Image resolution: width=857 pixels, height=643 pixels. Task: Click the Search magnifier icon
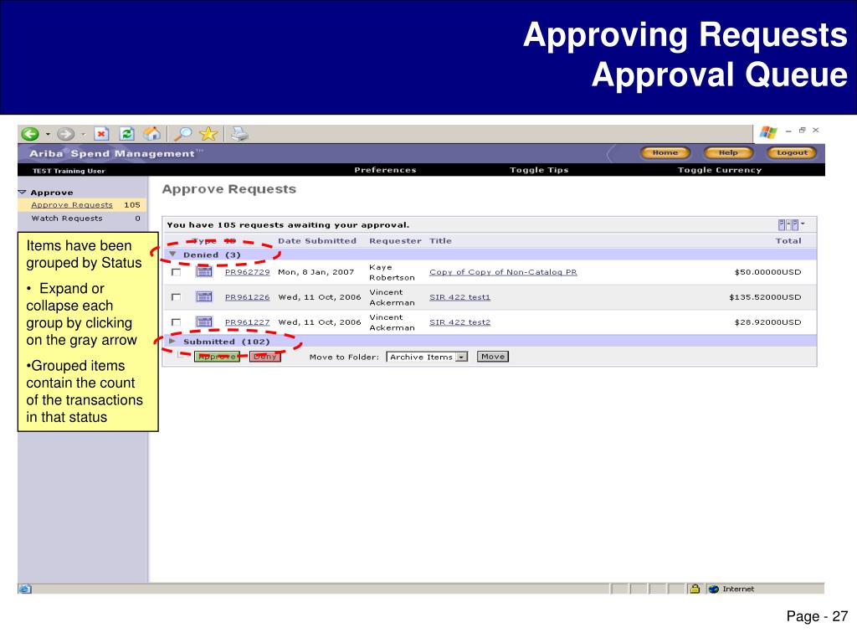pyautogui.click(x=183, y=134)
